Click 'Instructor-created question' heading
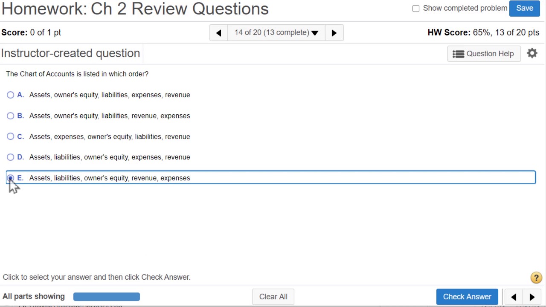Image resolution: width=546 pixels, height=307 pixels. pos(70,53)
